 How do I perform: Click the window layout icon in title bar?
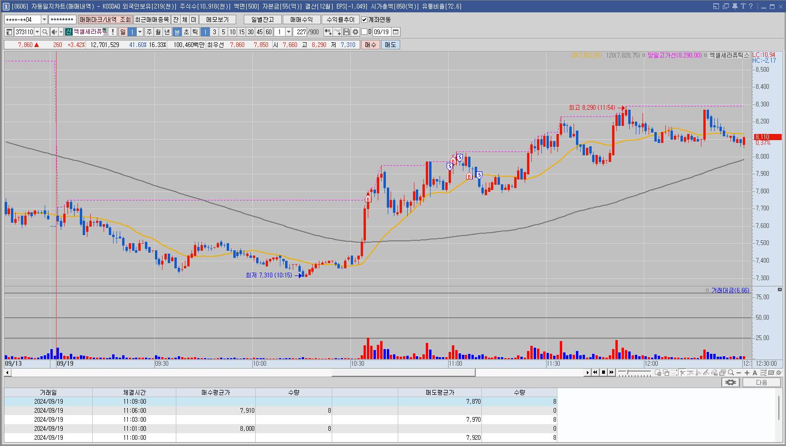point(716,6)
